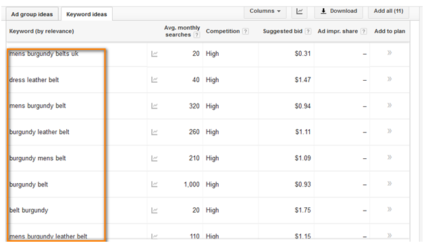Select keyword burgundy mens belt
The height and width of the screenshot is (243, 424).
click(x=38, y=158)
